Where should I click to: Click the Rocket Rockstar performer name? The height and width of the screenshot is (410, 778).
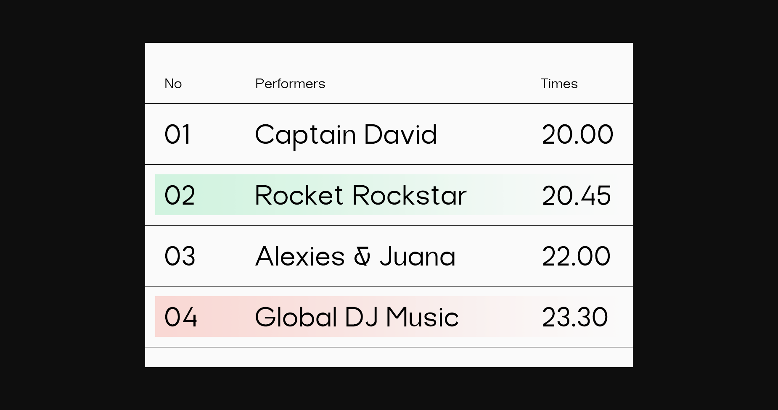click(361, 195)
